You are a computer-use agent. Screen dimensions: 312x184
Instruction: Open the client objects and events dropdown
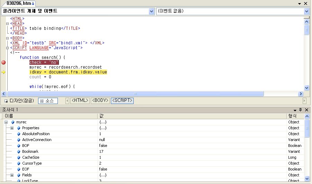pyautogui.click(x=151, y=11)
